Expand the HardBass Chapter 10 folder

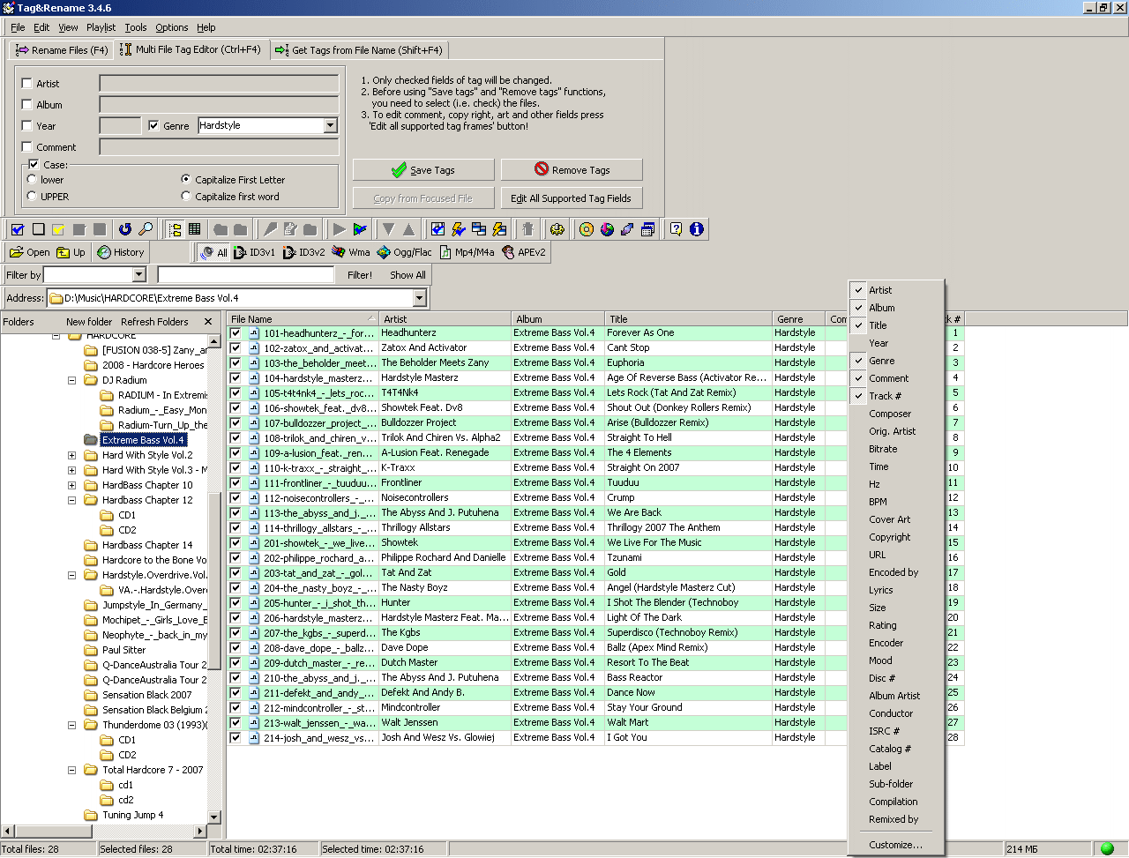pyautogui.click(x=72, y=486)
